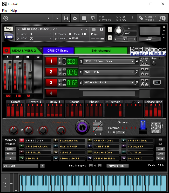
Task: Toggle the S solo for XPD Ambient Pad 1
Action: 81,83
